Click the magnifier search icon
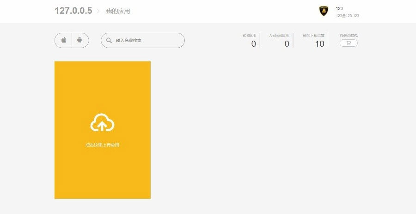 click(109, 40)
